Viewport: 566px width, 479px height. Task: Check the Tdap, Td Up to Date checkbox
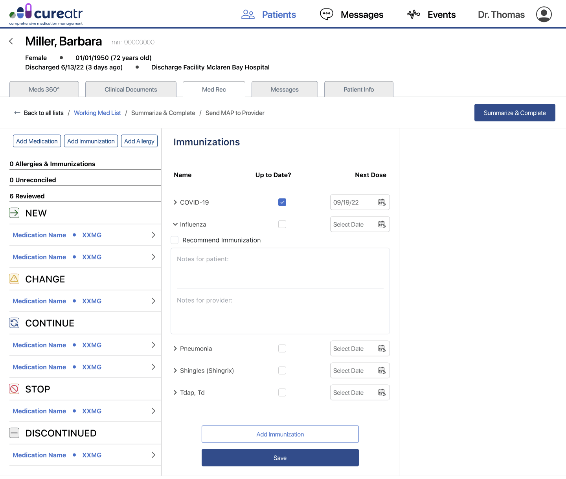[x=282, y=393]
